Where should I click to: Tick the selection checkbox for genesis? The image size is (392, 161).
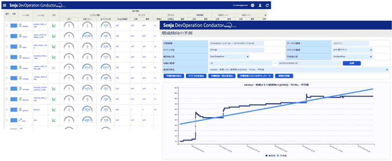point(7,110)
